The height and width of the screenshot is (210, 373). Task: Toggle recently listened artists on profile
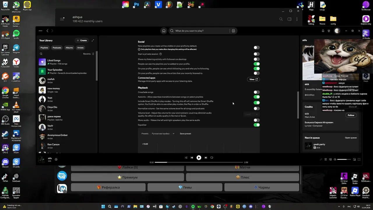click(256, 73)
